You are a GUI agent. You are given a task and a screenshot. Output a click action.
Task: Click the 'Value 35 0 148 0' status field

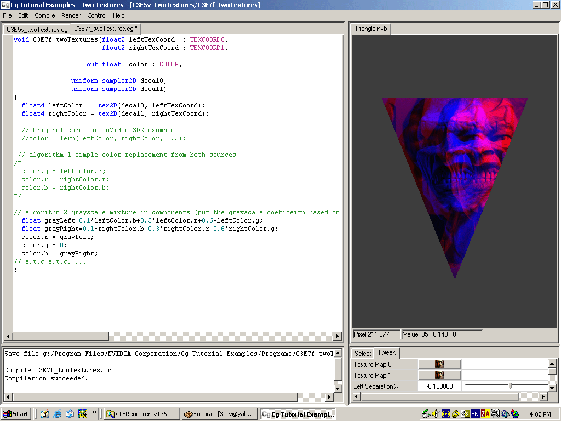tap(442, 334)
